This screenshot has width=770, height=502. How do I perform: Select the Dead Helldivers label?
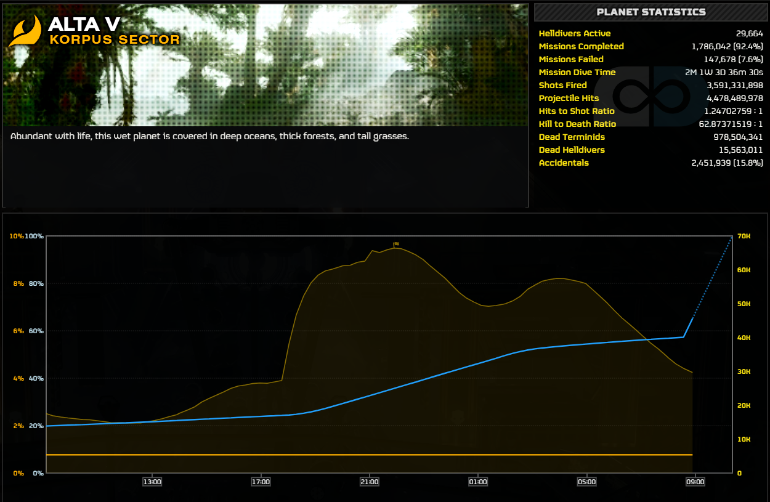[x=572, y=150]
